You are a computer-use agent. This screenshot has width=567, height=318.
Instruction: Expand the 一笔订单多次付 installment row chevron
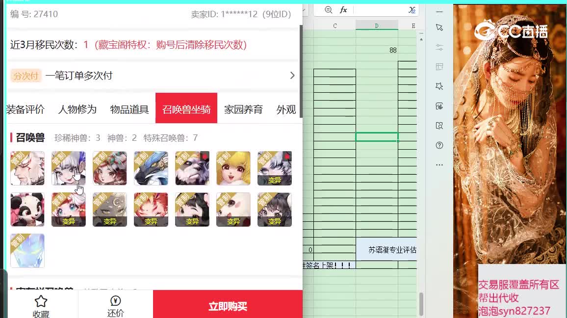click(292, 76)
